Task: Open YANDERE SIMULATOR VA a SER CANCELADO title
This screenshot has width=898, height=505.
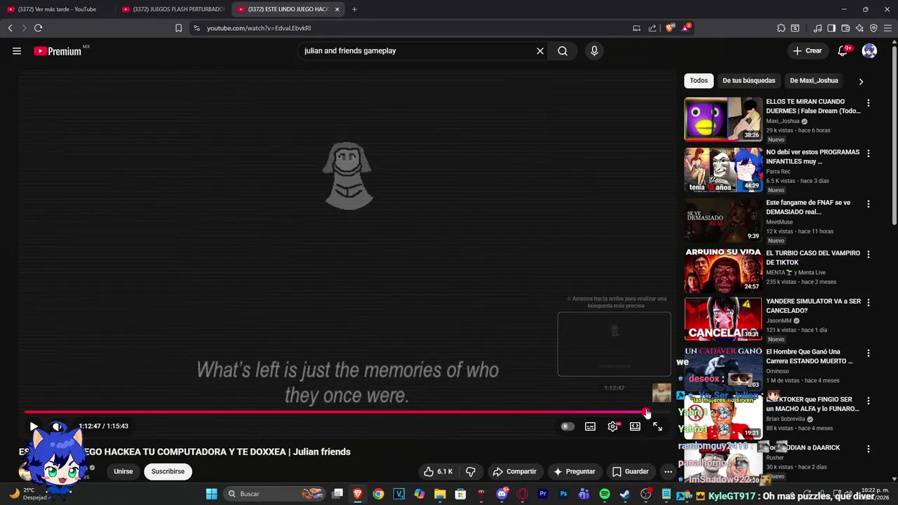Action: click(x=813, y=306)
